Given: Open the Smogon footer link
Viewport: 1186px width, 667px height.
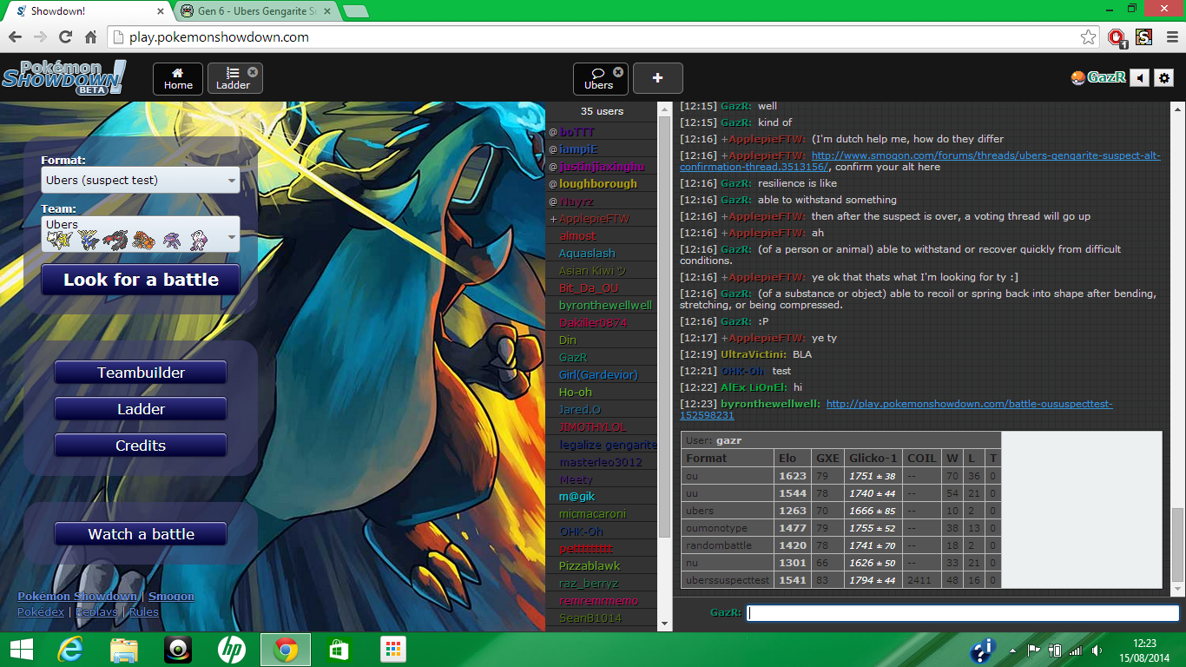Looking at the screenshot, I should coord(171,597).
